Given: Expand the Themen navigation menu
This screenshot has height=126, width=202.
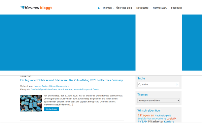Looking at the screenshot, I should 108,8.
